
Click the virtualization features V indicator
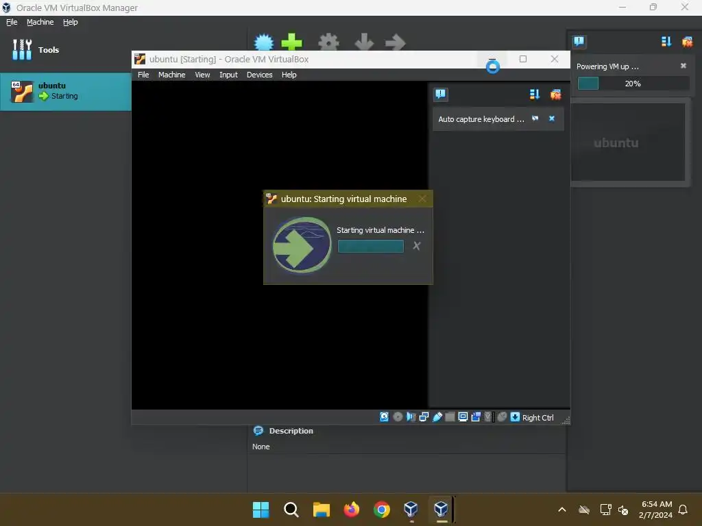point(489,417)
